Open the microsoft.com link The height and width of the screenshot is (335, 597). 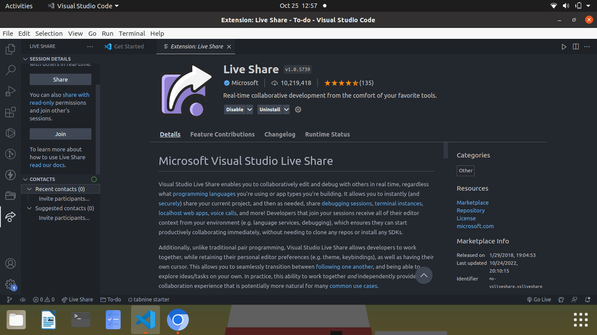pyautogui.click(x=475, y=226)
